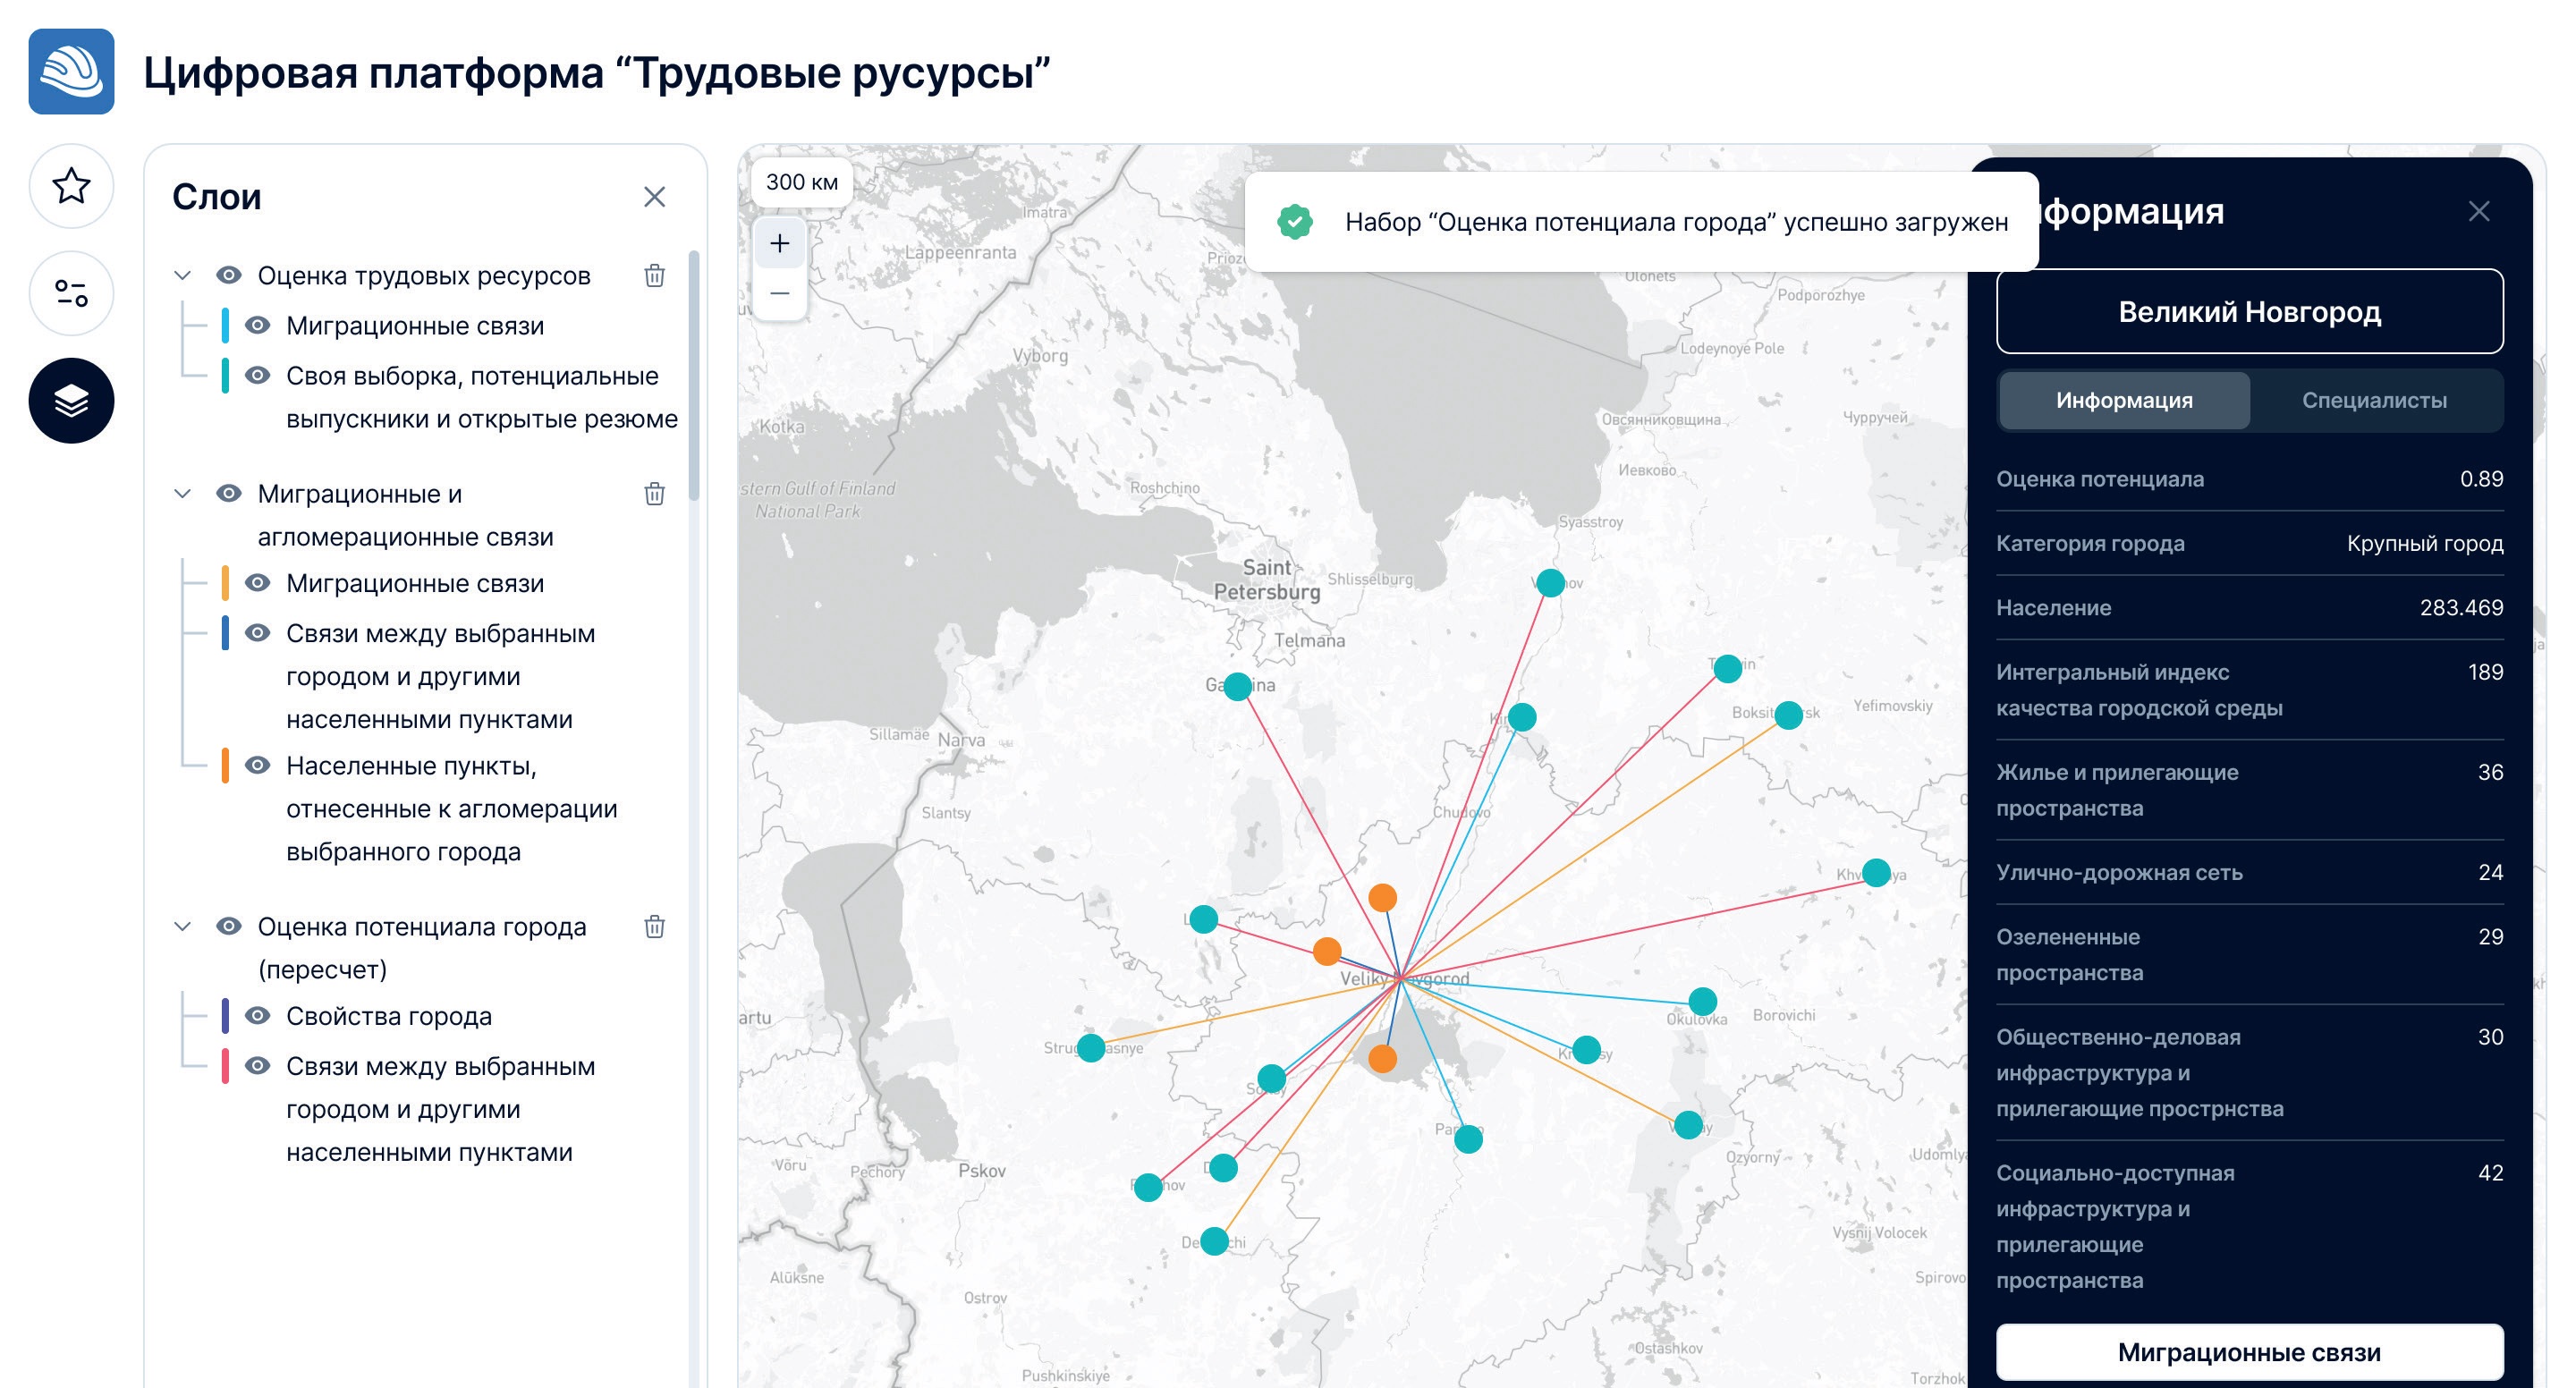The width and height of the screenshot is (2576, 1388).
Task: Close the Слои panel
Action: click(x=654, y=197)
